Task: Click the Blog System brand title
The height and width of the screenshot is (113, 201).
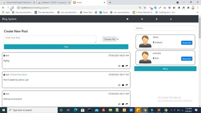Action: pos(9,19)
